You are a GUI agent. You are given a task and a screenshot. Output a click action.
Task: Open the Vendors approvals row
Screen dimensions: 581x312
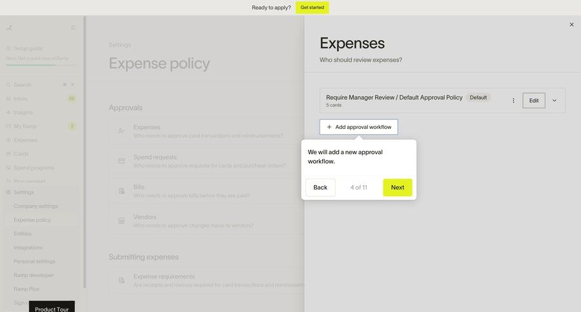(207, 221)
